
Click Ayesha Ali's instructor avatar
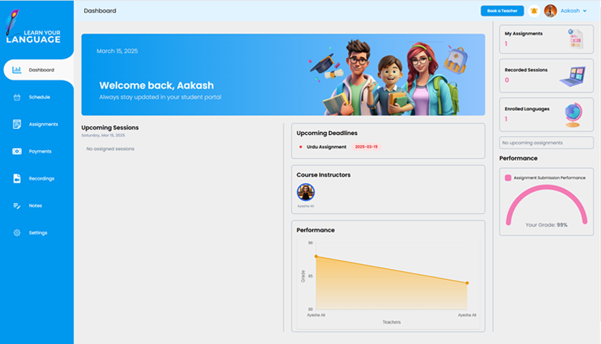pos(305,192)
